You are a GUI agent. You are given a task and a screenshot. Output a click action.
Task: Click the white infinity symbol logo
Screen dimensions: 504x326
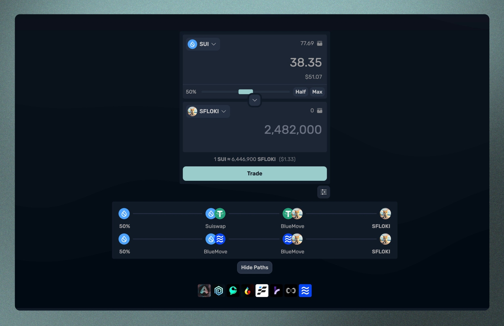coord(291,290)
